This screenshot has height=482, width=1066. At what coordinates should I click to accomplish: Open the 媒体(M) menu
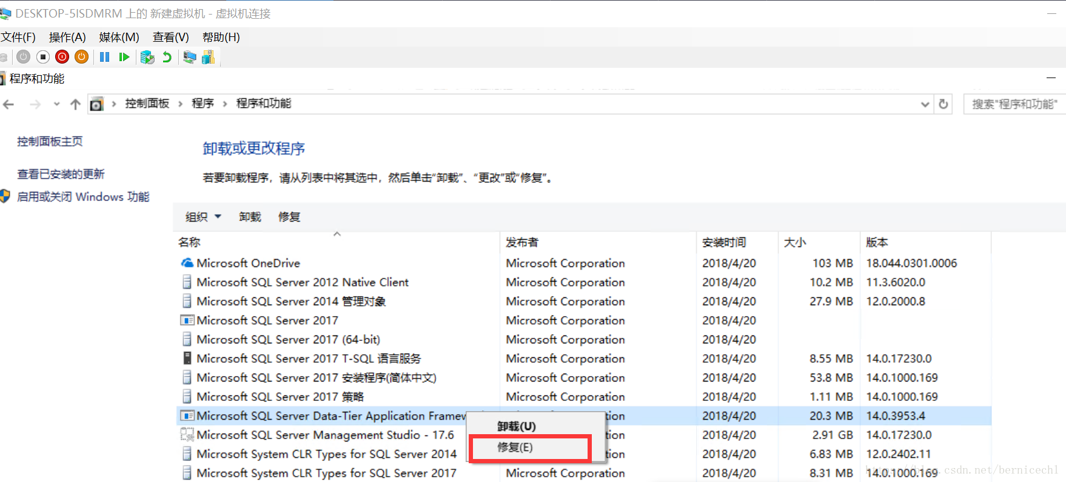pyautogui.click(x=119, y=38)
